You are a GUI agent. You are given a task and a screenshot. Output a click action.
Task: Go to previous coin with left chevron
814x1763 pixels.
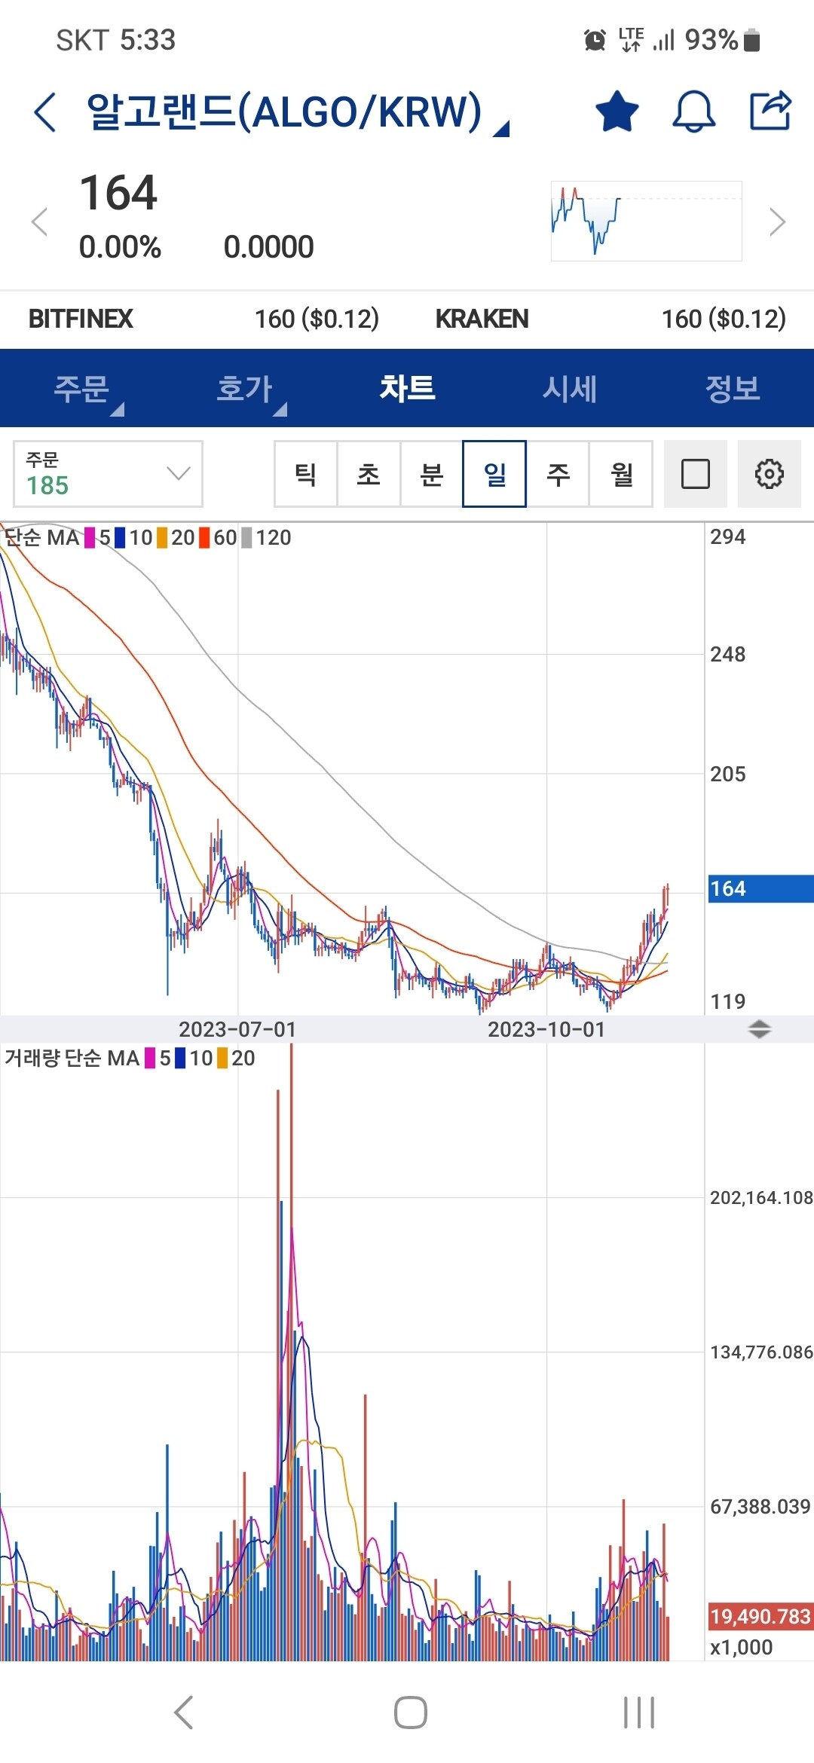click(39, 222)
